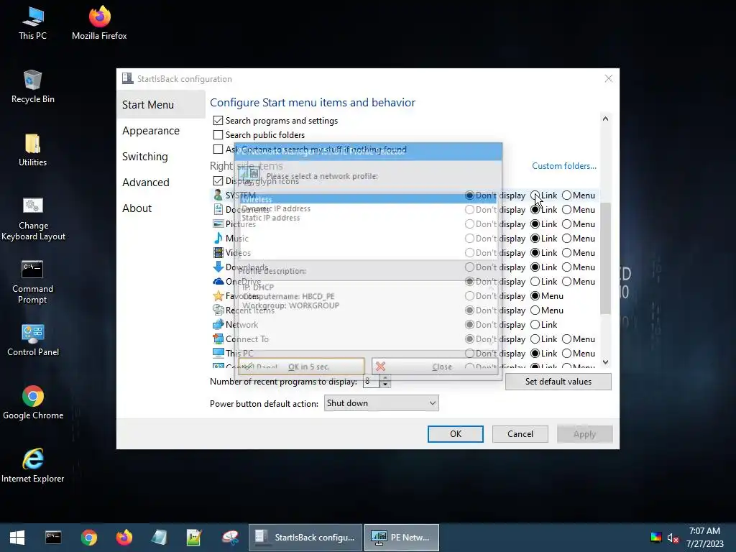Click the Cancel button

click(520, 434)
